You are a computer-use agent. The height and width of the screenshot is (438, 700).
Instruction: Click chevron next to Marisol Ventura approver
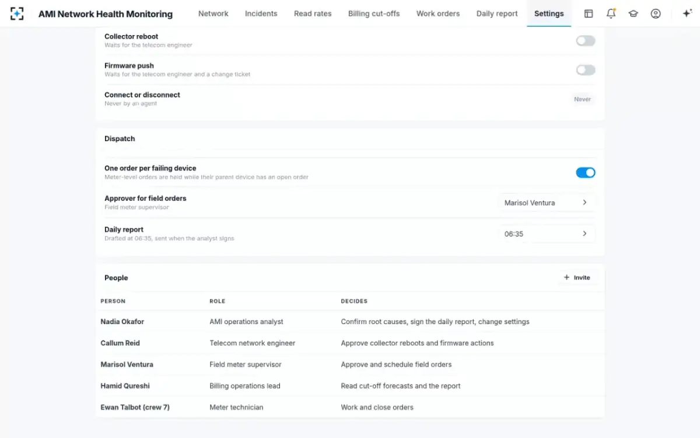pyautogui.click(x=584, y=203)
